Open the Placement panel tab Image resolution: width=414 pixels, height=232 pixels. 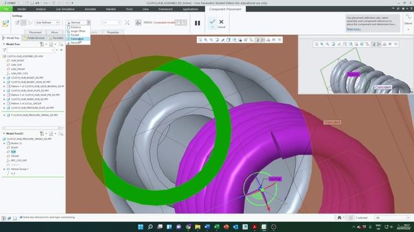(35, 32)
